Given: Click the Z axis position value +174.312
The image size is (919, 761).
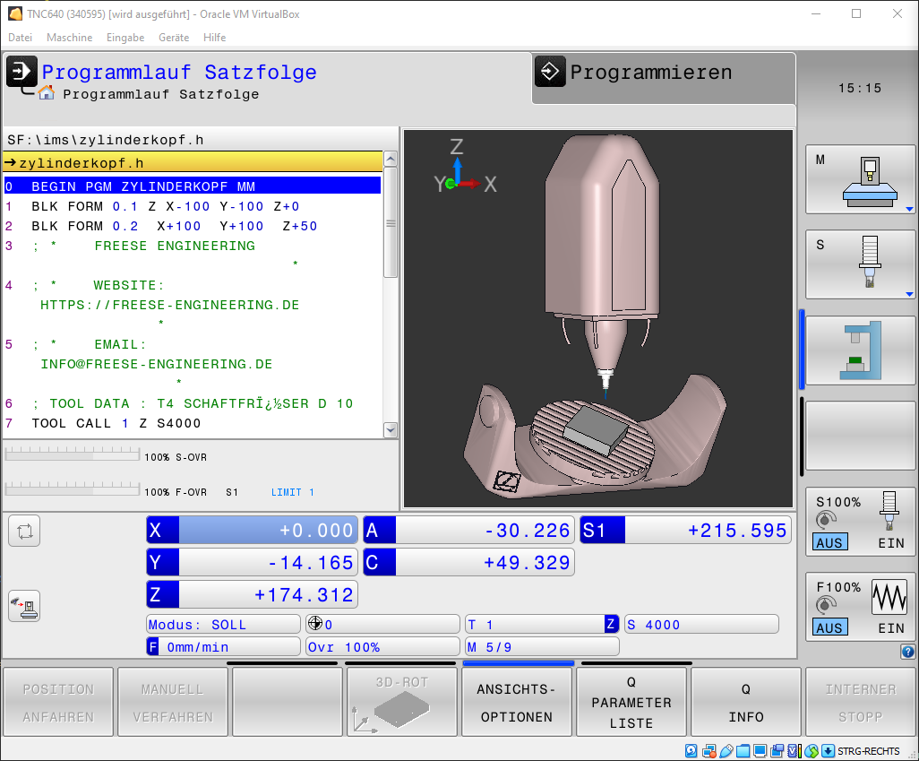Looking at the screenshot, I should pyautogui.click(x=304, y=595).
